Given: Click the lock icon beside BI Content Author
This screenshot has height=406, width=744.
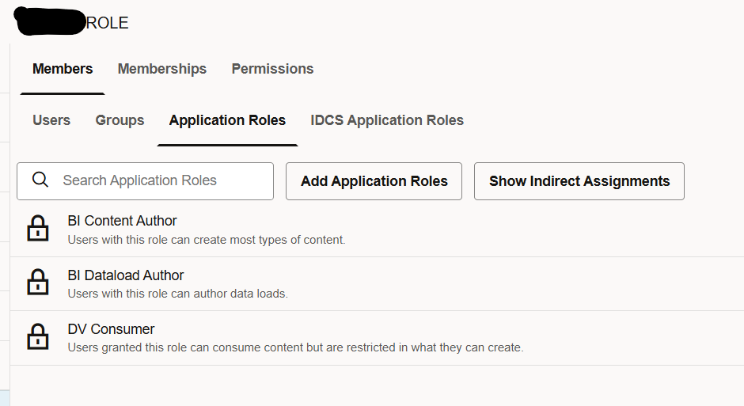Looking at the screenshot, I should [38, 229].
